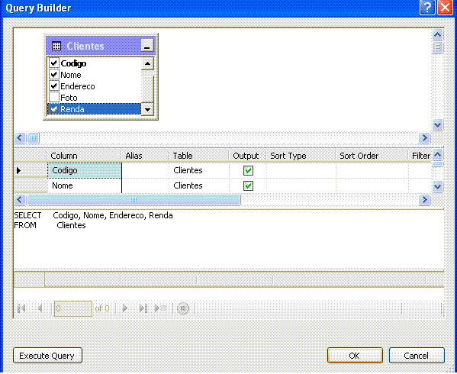This screenshot has height=374, width=457.
Task: Toggle Output checkbox for Nome row
Action: tap(248, 185)
